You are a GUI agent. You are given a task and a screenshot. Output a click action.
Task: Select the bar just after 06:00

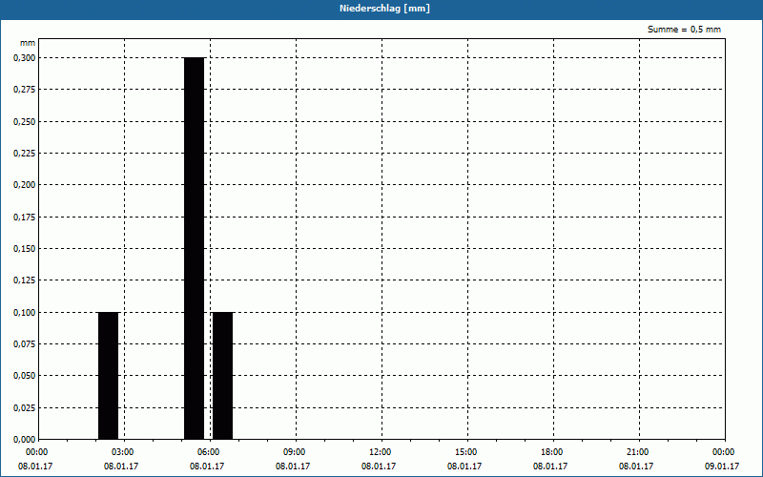223,376
